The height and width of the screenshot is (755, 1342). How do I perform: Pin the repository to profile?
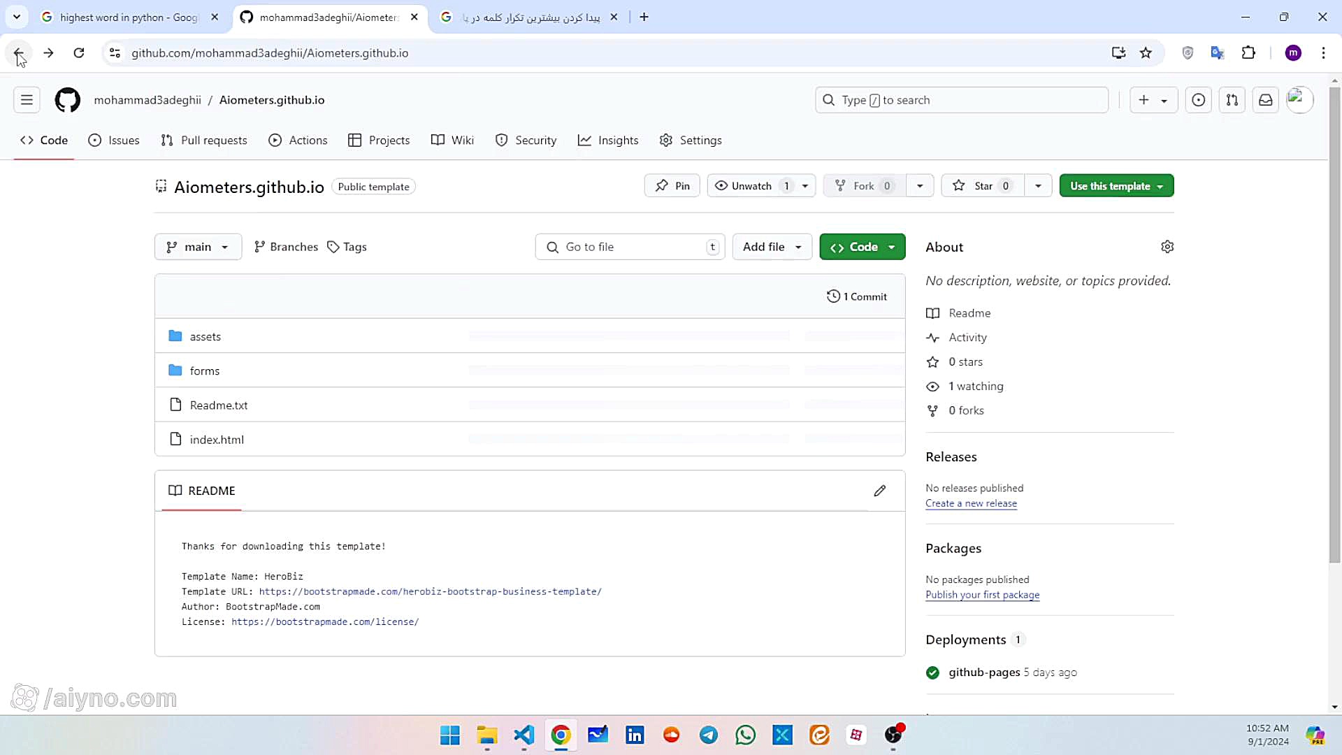(672, 186)
